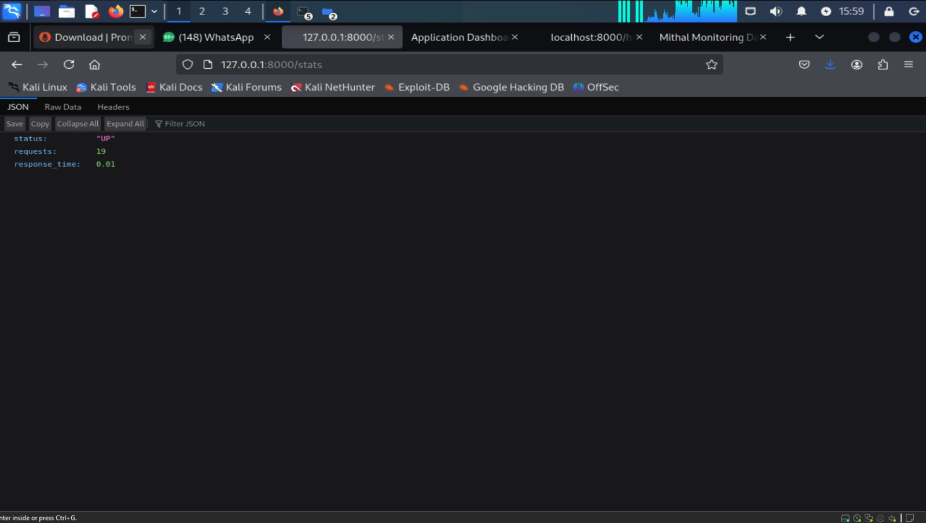The image size is (926, 523).
Task: Close the WhatsApp tab
Action: click(x=267, y=37)
